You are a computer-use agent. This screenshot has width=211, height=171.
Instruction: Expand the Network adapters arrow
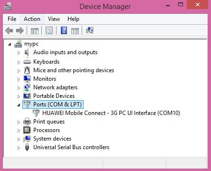(19, 88)
